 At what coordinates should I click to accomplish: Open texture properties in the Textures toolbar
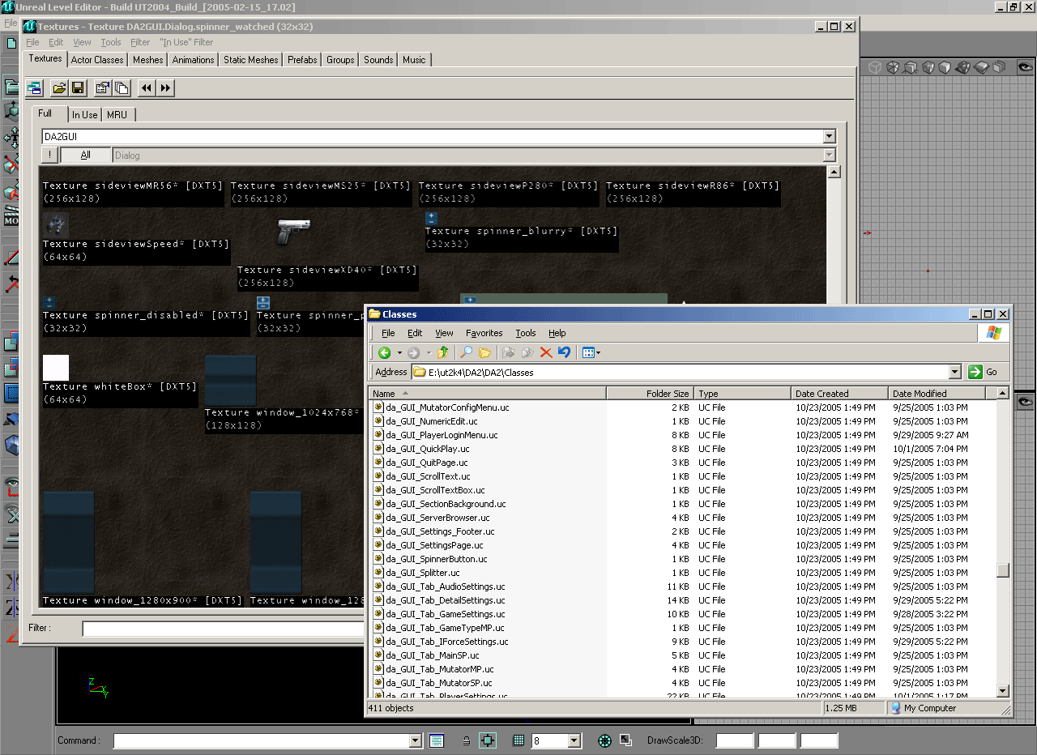click(x=103, y=87)
